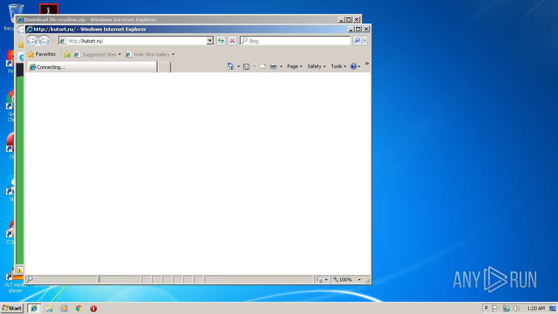Open search provider options dropdown arrow
This screenshot has width=558, height=314.
(365, 41)
